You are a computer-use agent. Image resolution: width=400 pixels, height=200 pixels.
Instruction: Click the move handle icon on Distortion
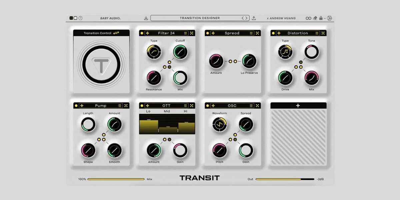(x=279, y=33)
